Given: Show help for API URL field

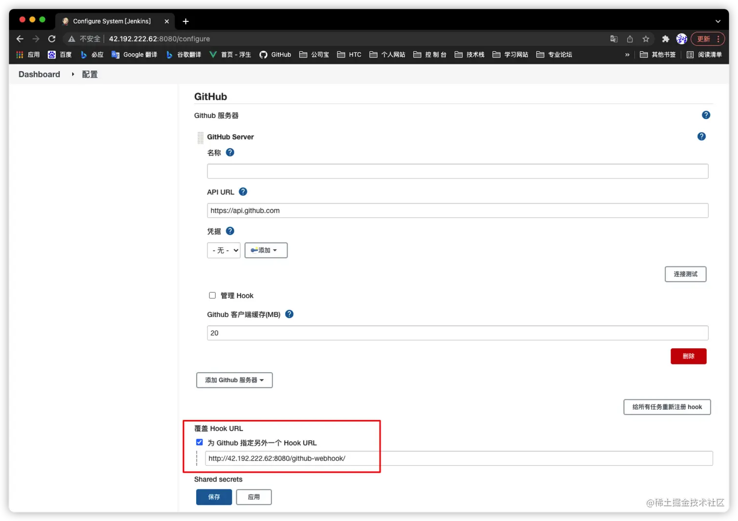Looking at the screenshot, I should (x=243, y=192).
